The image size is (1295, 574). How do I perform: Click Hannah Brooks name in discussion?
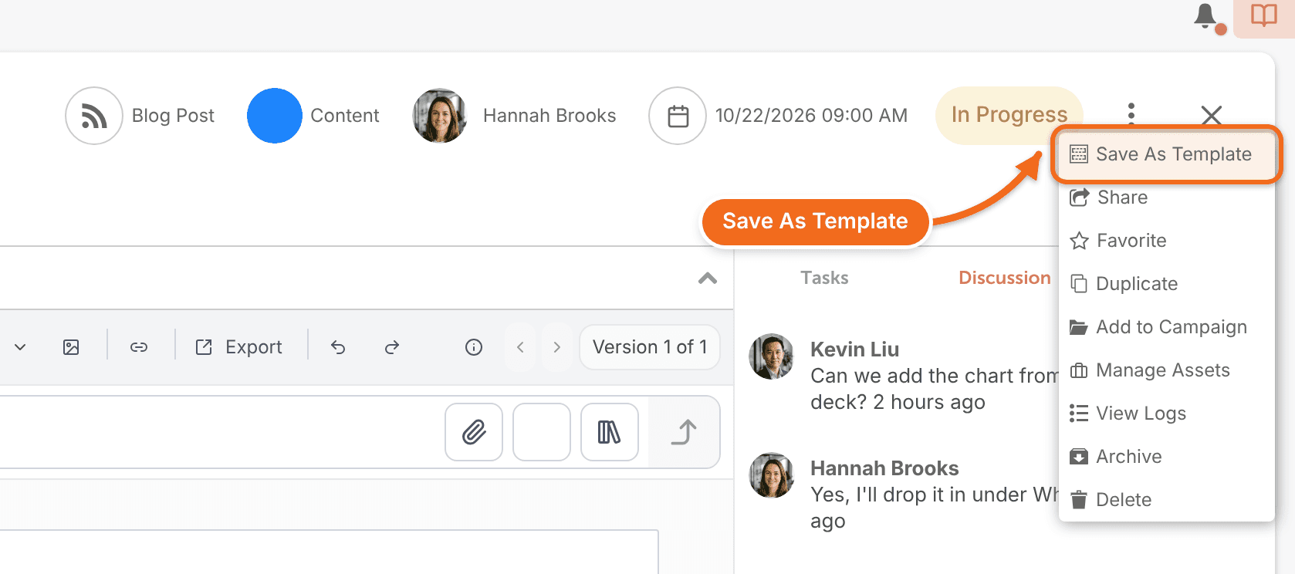coord(884,468)
